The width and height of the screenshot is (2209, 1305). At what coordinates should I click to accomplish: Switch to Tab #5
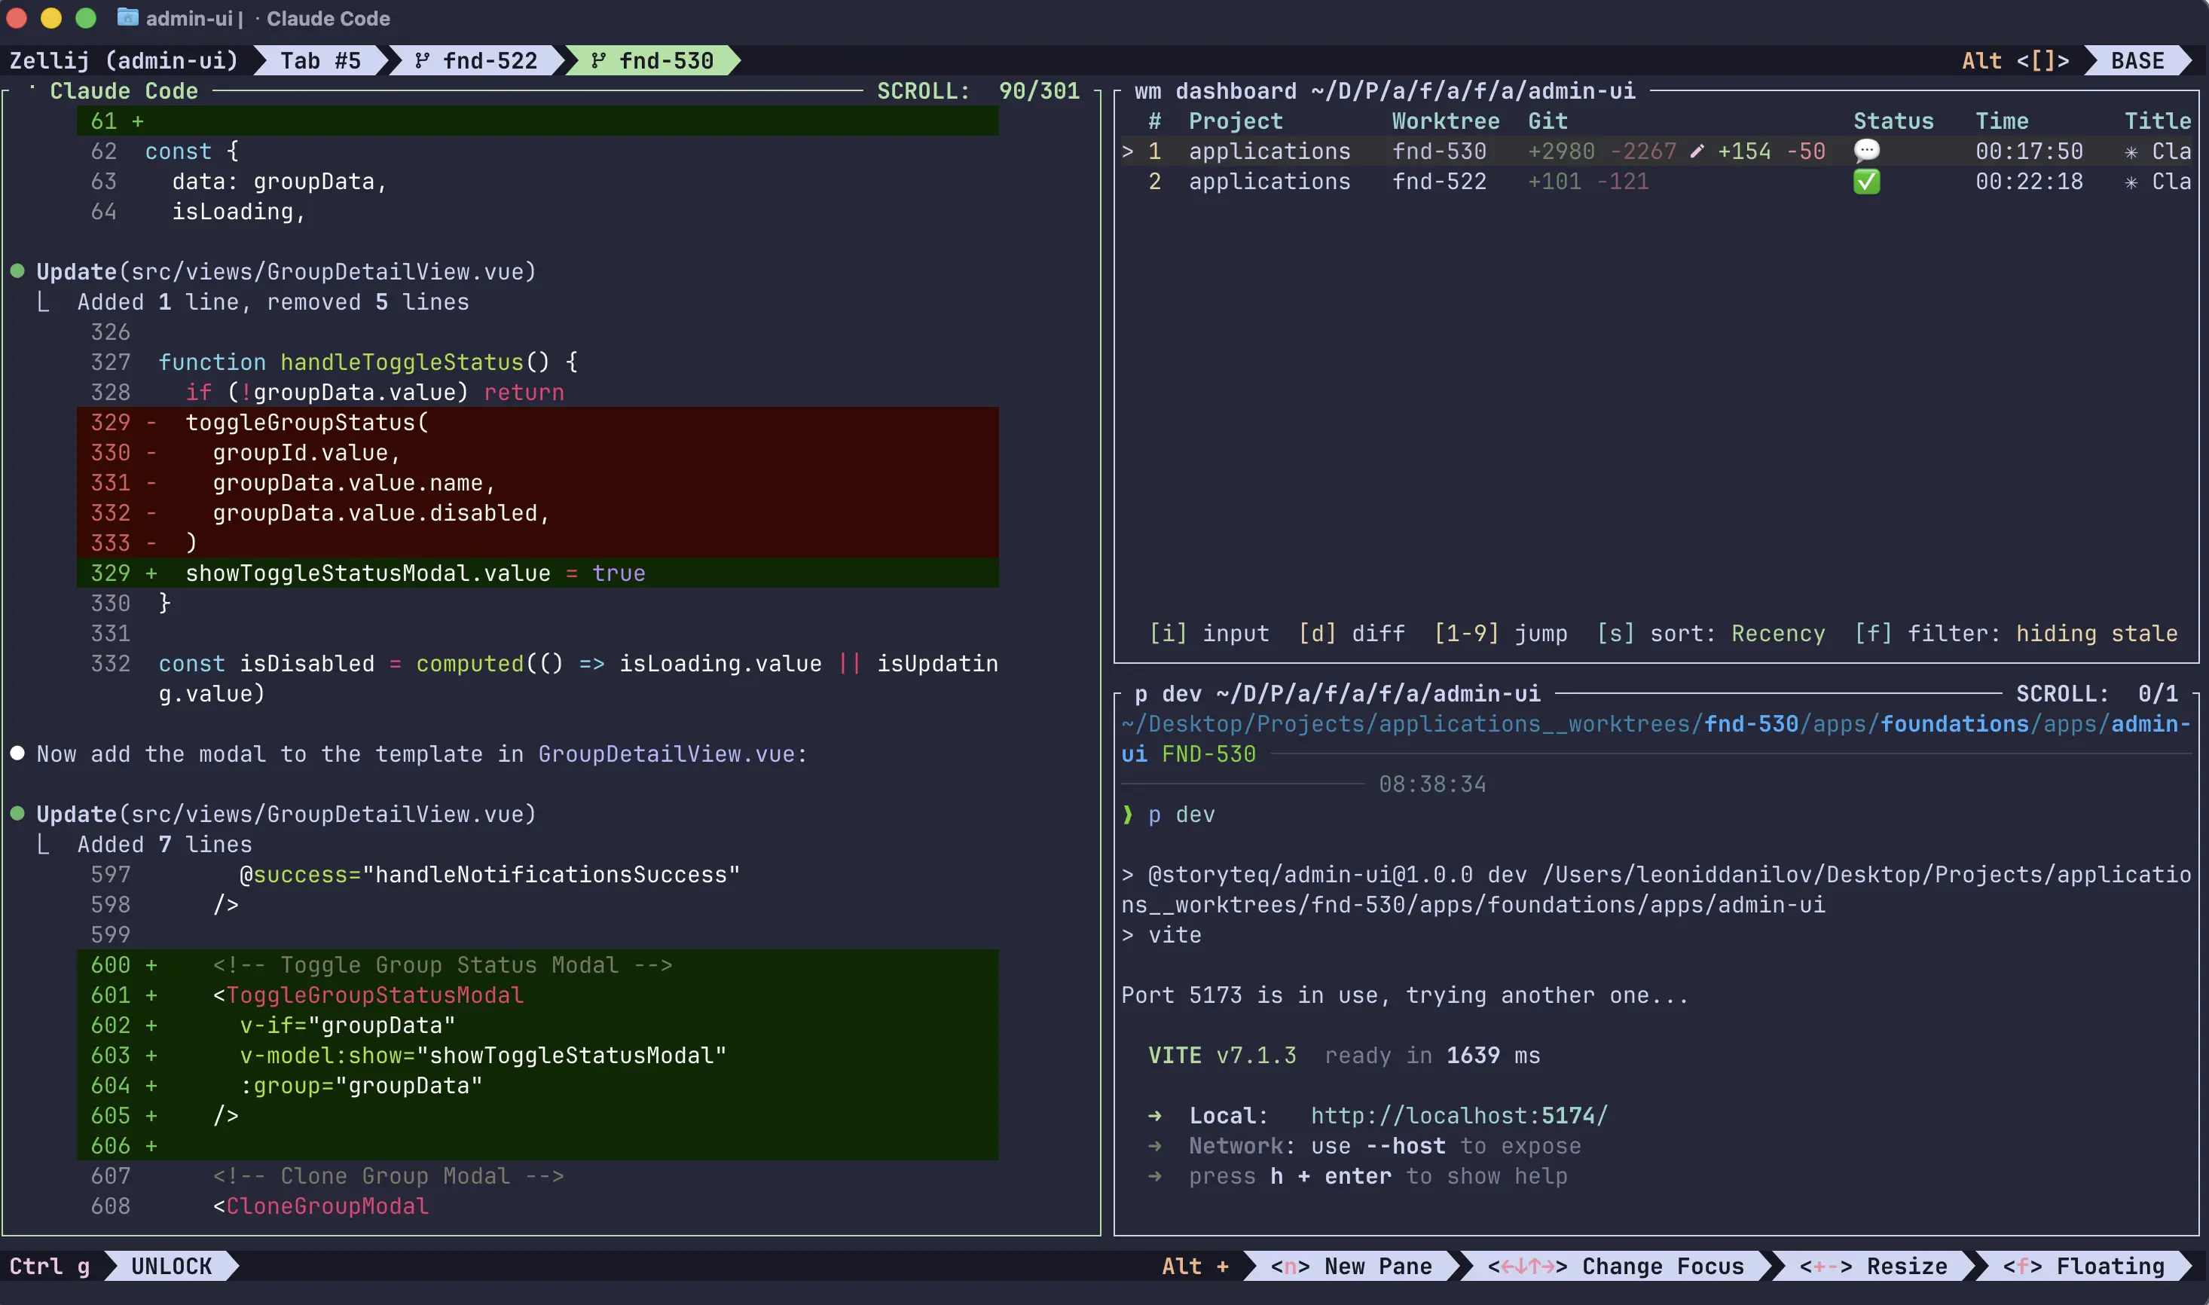(x=320, y=61)
